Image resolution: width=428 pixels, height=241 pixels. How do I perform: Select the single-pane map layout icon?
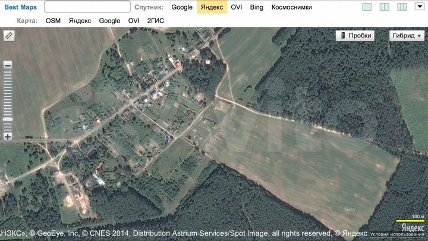[367, 7]
